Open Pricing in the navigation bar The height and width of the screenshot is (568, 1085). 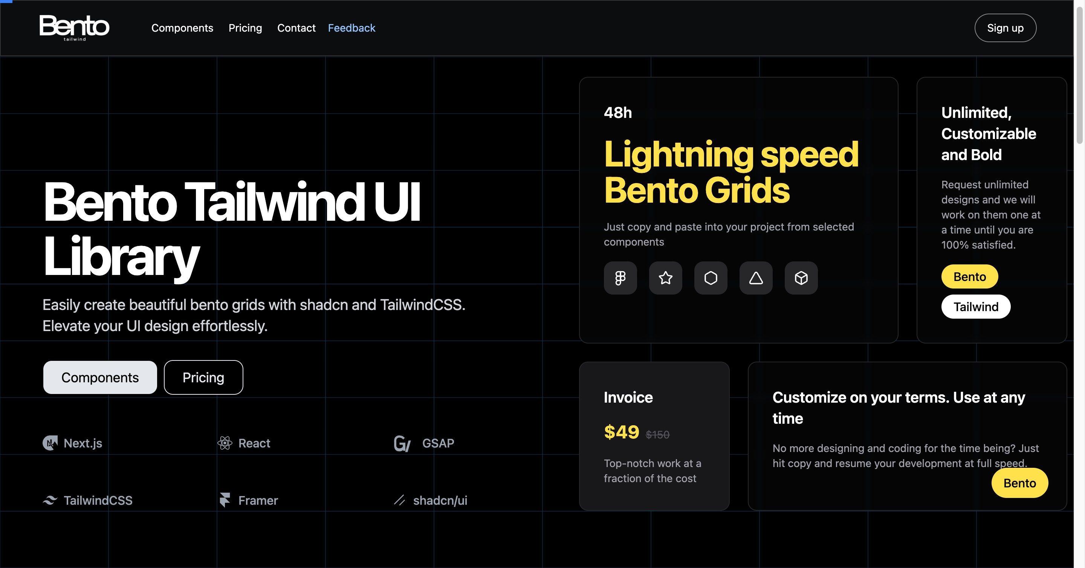point(245,28)
